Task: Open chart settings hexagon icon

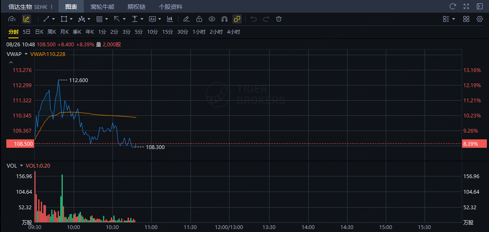Action: (480, 19)
